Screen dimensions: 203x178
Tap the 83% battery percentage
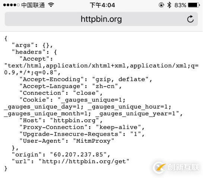click(180, 5)
